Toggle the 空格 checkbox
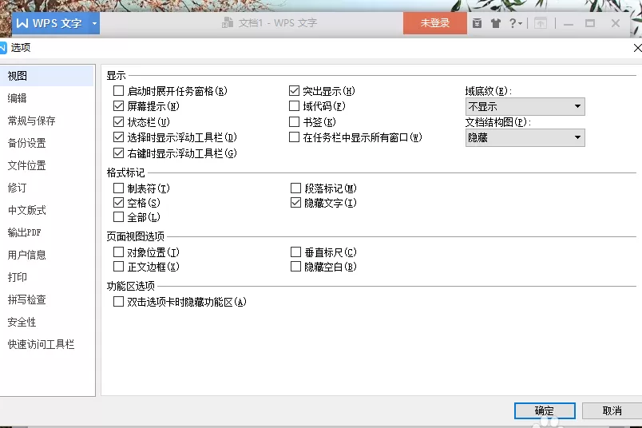Viewport: 642px width, 428px height. click(x=118, y=202)
